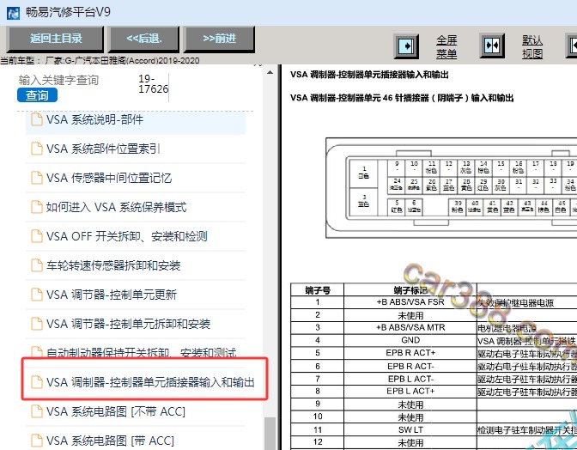Open the 全屏菜单 link
The width and height of the screenshot is (577, 450).
pyautogui.click(x=446, y=46)
